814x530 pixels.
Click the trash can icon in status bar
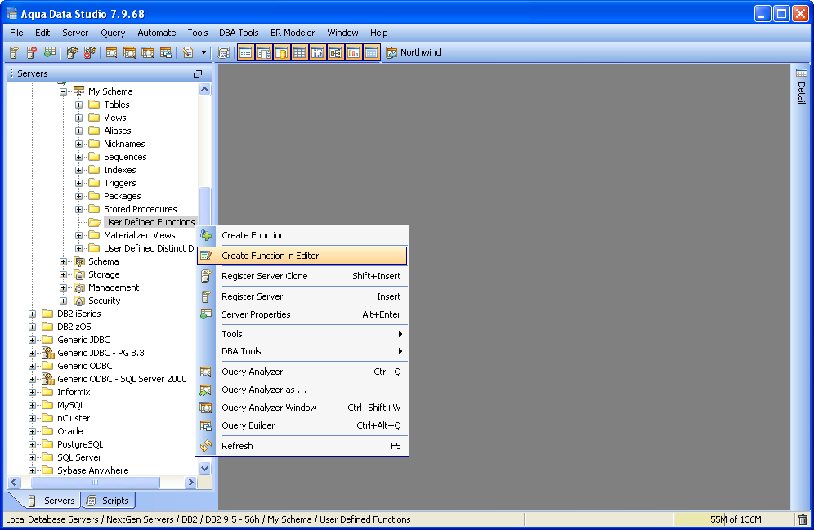803,519
